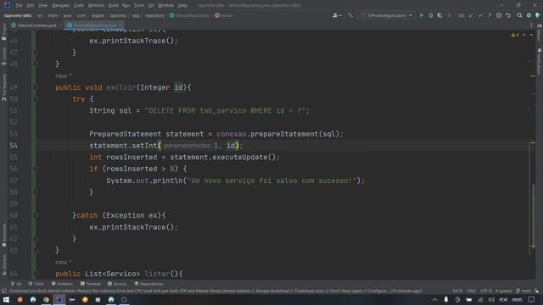Build the project with the hammer icon
This screenshot has height=305, width=543.
pos(350,15)
